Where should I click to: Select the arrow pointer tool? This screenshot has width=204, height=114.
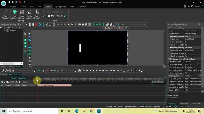coord(30,33)
